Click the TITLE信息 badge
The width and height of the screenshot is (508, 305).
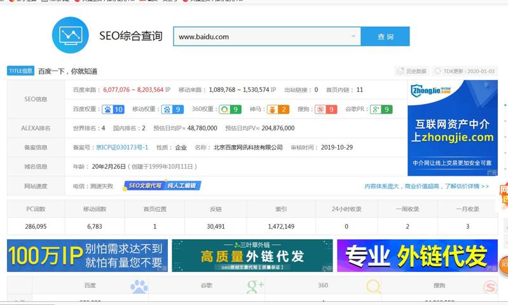21,71
